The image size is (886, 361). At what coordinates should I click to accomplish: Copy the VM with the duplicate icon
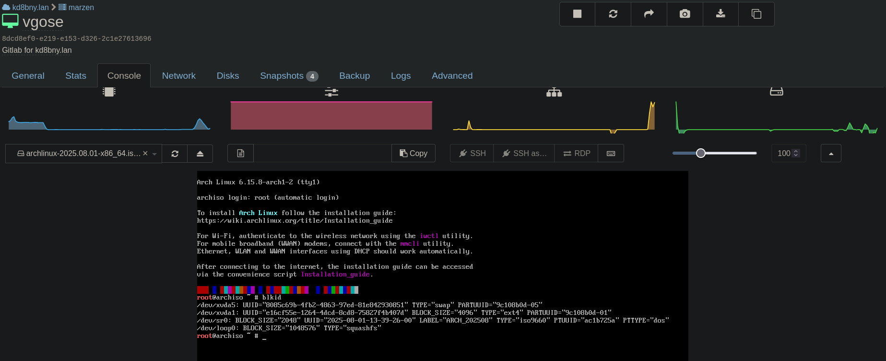pyautogui.click(x=756, y=14)
